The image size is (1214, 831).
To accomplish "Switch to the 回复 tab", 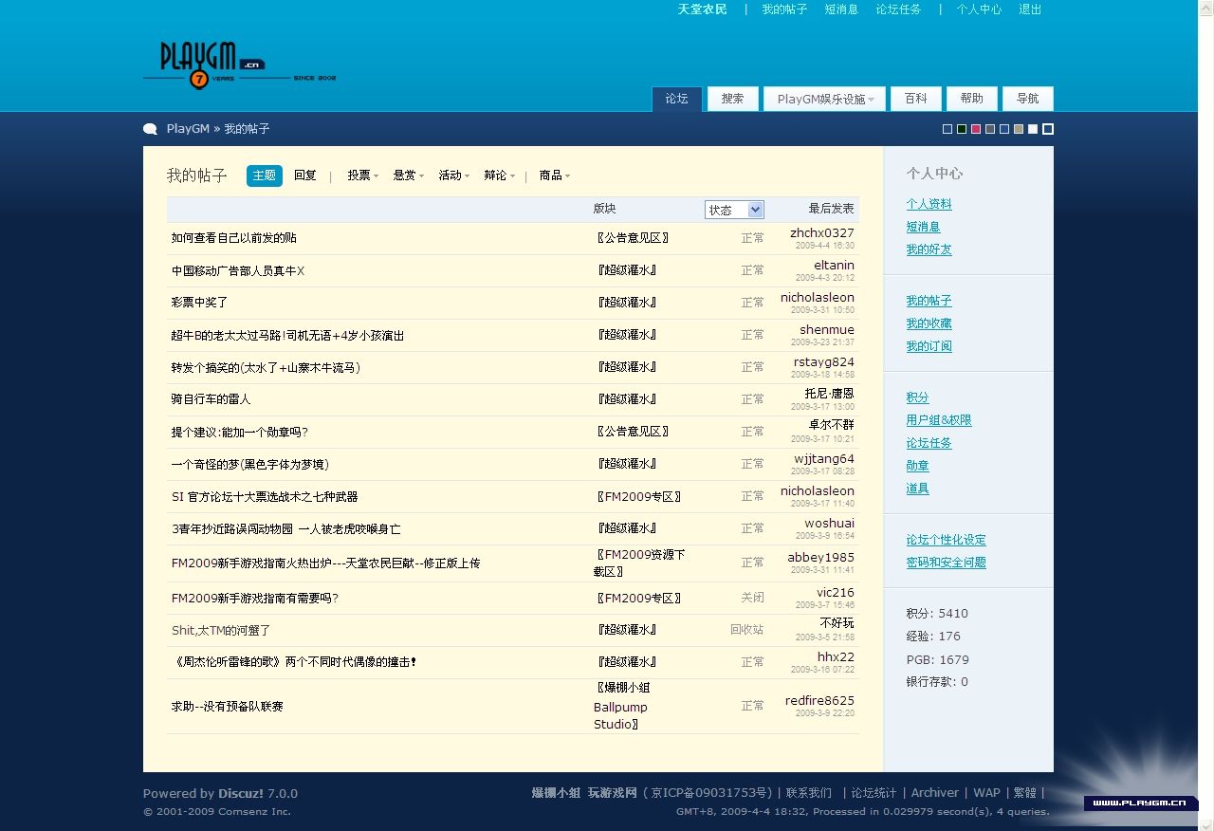I will click(305, 175).
